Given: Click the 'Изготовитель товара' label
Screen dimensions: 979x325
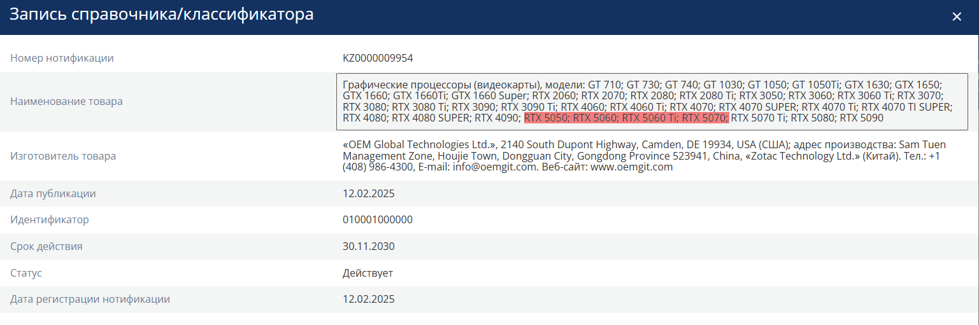Looking at the screenshot, I should coord(63,156).
